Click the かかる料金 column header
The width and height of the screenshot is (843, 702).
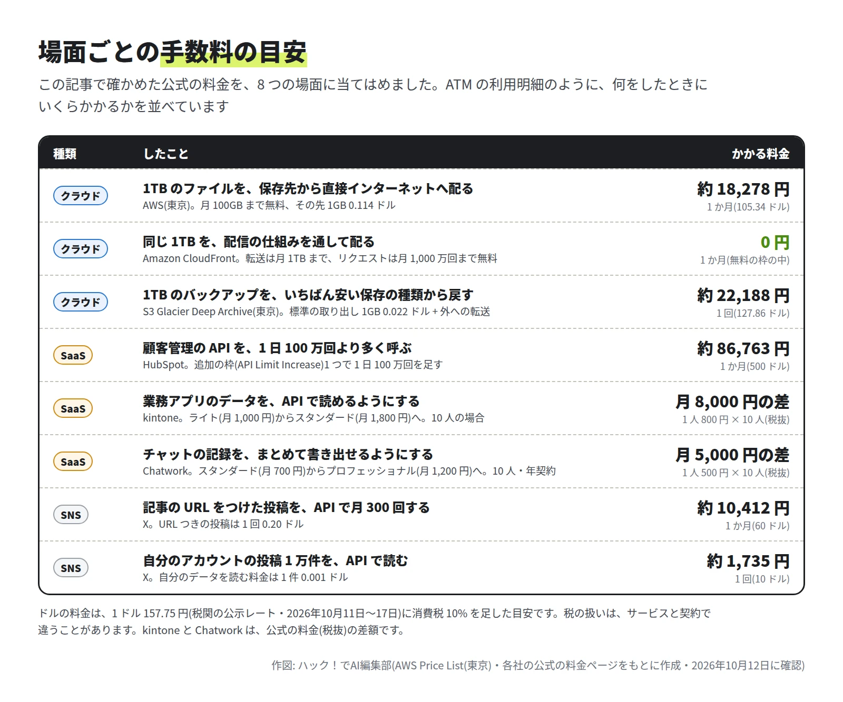coord(760,154)
